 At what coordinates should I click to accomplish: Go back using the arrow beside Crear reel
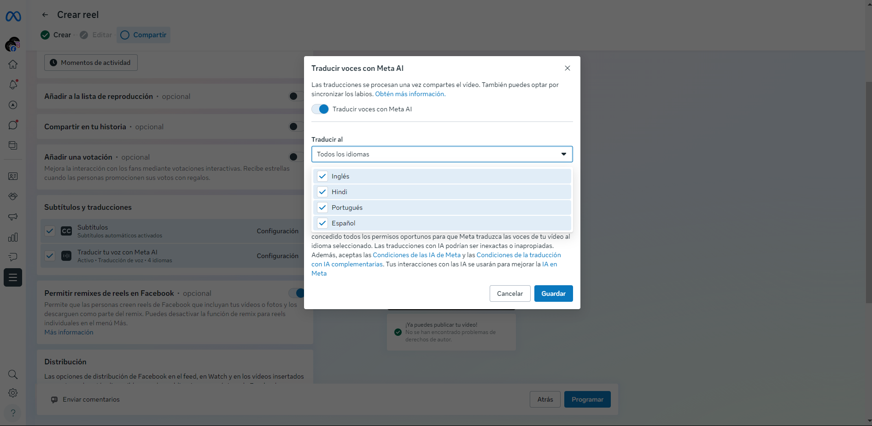[x=45, y=15]
